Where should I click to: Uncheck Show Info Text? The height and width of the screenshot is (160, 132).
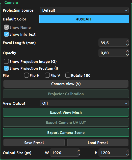click(x=6, y=34)
